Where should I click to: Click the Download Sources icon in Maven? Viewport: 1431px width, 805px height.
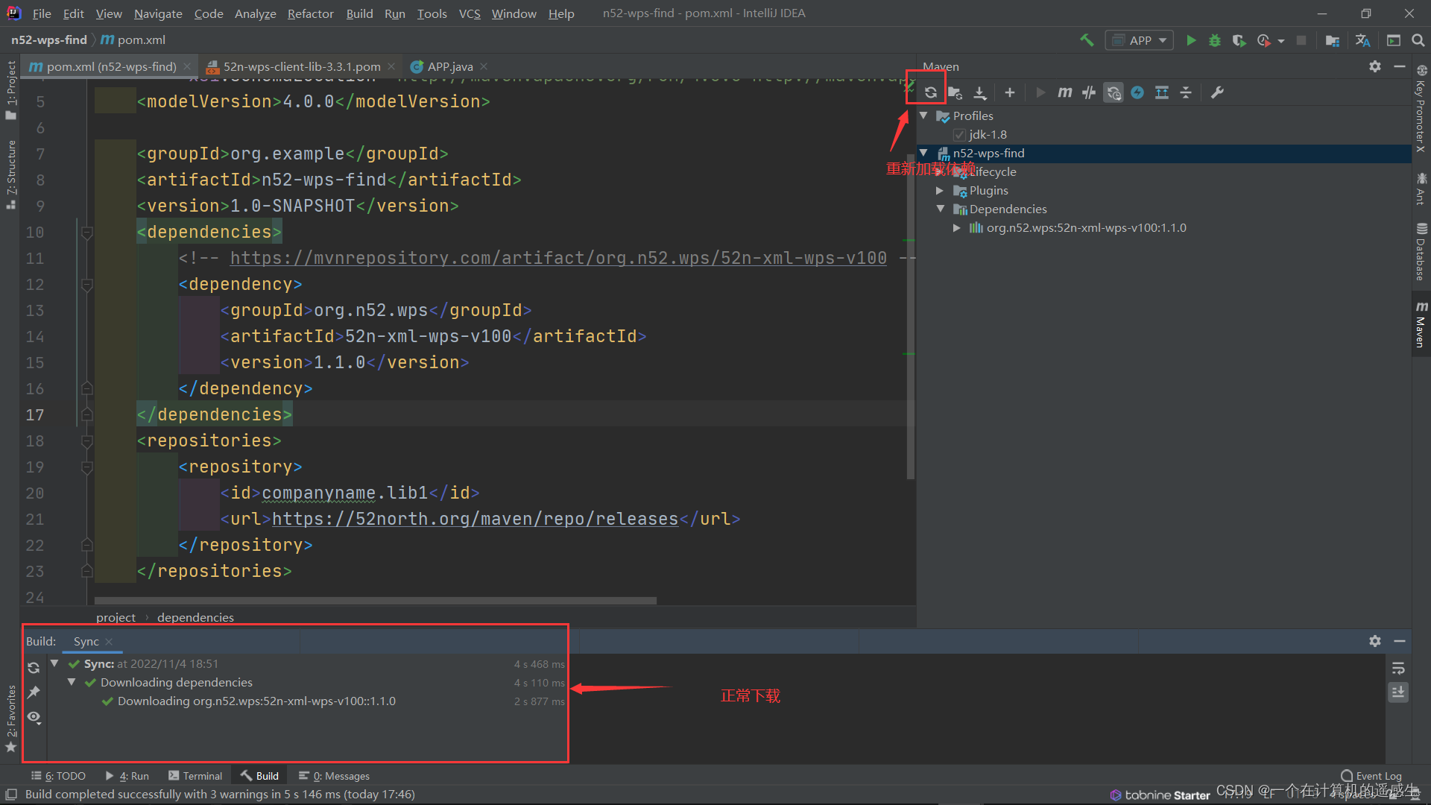point(980,92)
